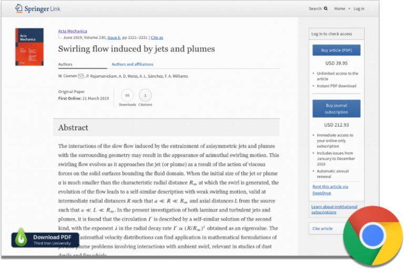Open Rent this article via DeepDyve

(x=330, y=190)
